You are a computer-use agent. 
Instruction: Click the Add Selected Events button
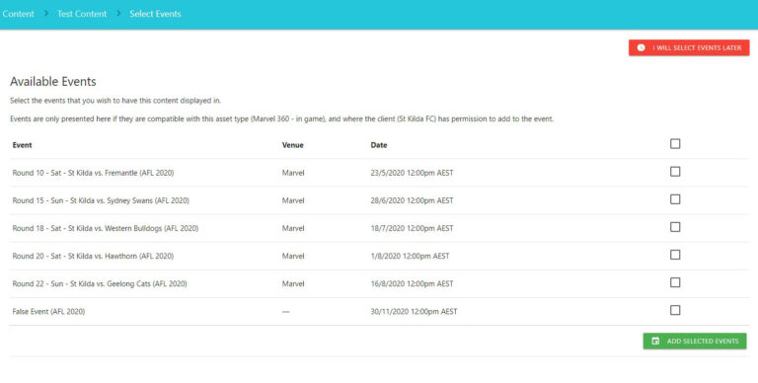[x=695, y=341]
